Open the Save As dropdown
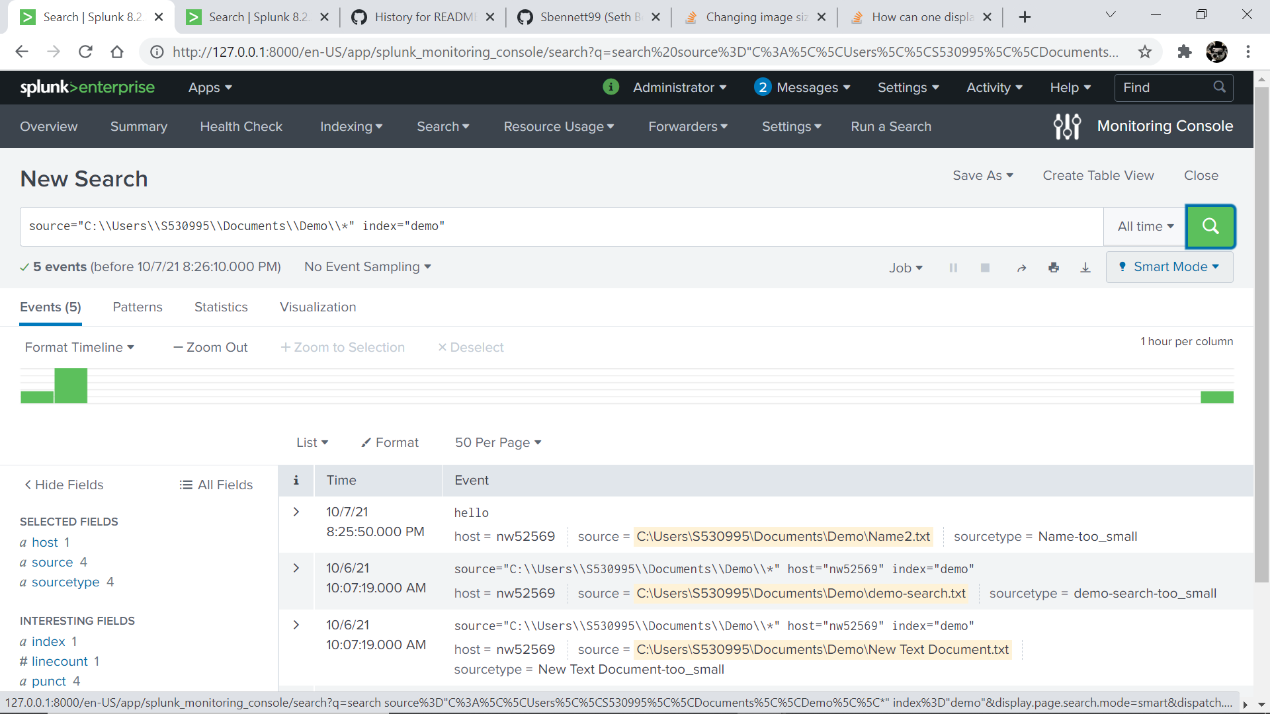This screenshot has height=714, width=1270. coord(983,175)
